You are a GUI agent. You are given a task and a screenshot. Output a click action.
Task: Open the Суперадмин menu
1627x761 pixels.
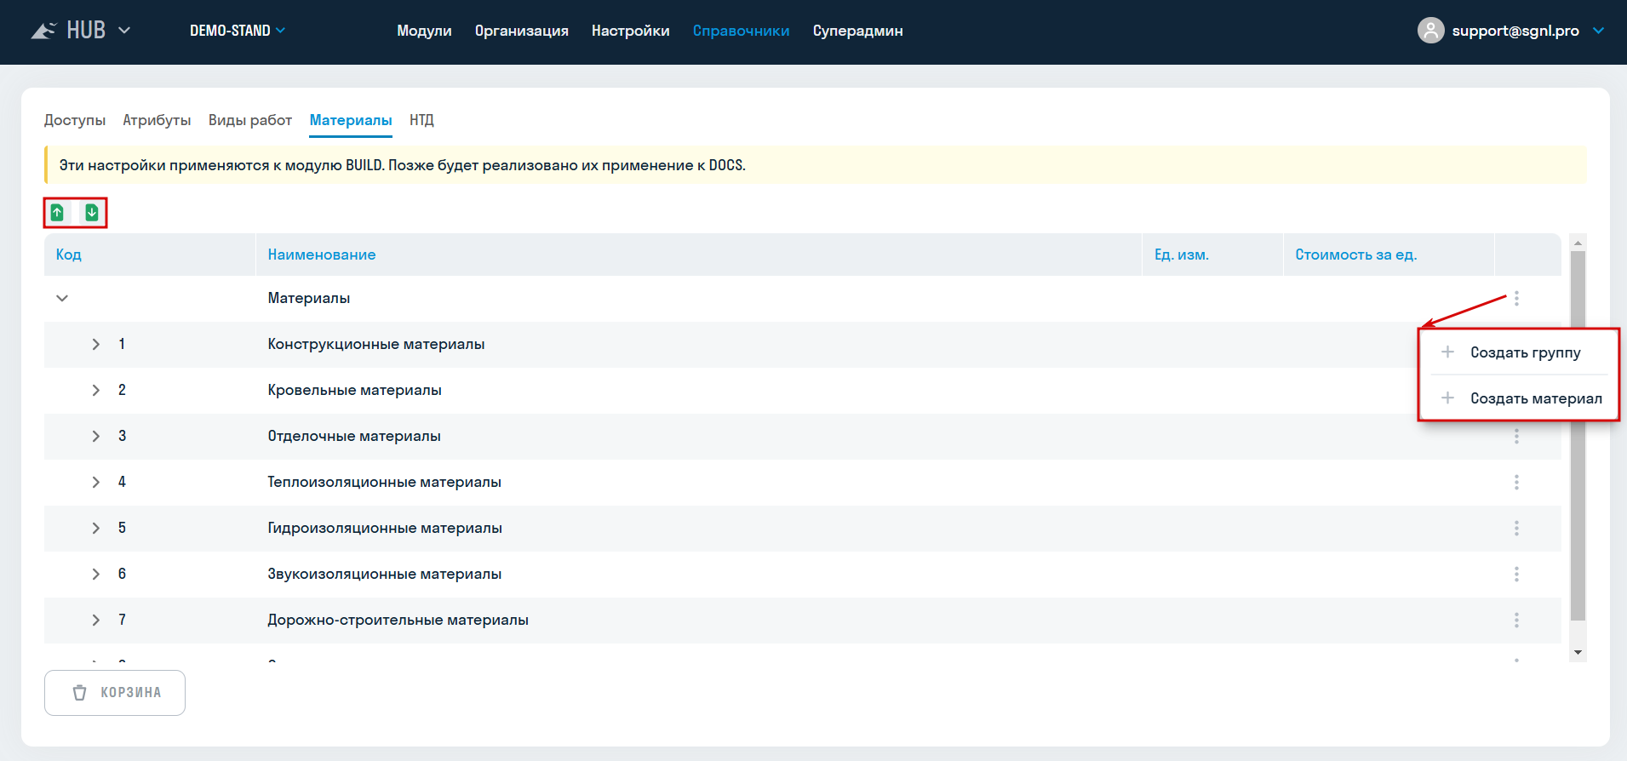tap(858, 31)
